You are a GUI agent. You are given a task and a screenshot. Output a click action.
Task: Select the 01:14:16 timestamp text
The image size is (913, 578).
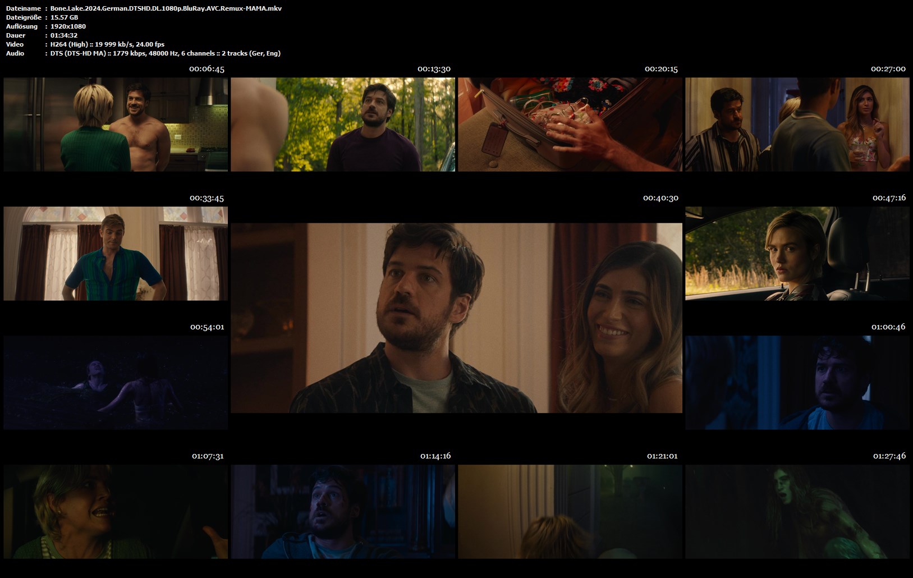(x=435, y=456)
